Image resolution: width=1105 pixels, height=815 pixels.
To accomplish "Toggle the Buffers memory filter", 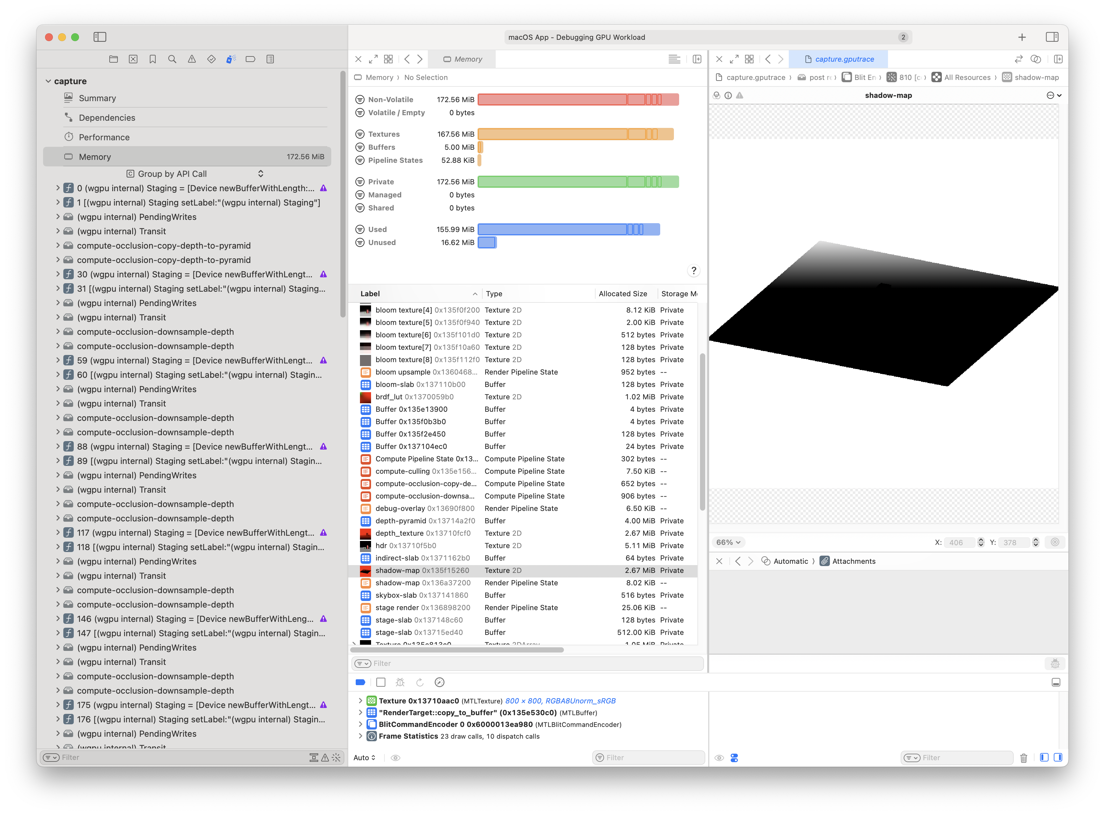I will [360, 147].
